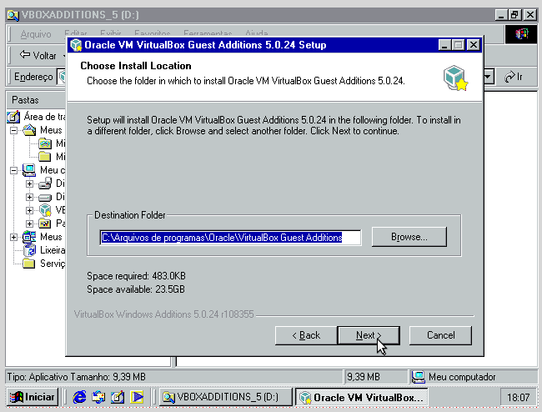Screen dimensions: 542x412
Task: Expand the floppy disk drive node
Action: (29, 183)
